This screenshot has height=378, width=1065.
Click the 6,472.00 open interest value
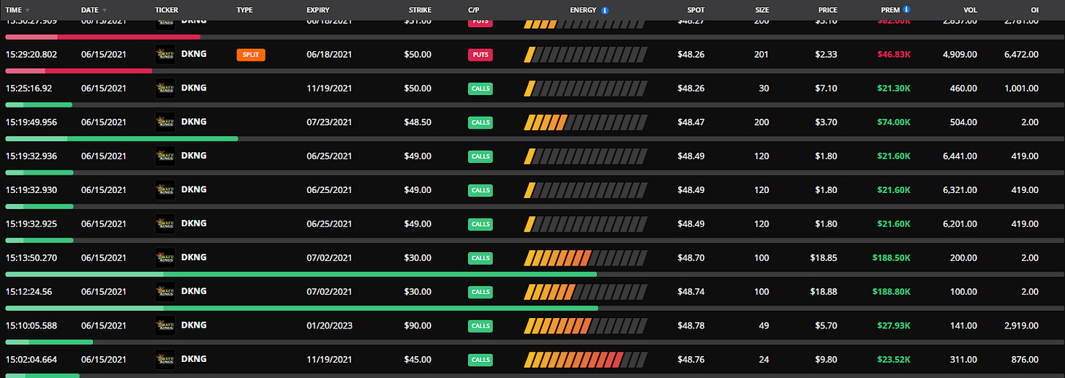coord(1021,55)
